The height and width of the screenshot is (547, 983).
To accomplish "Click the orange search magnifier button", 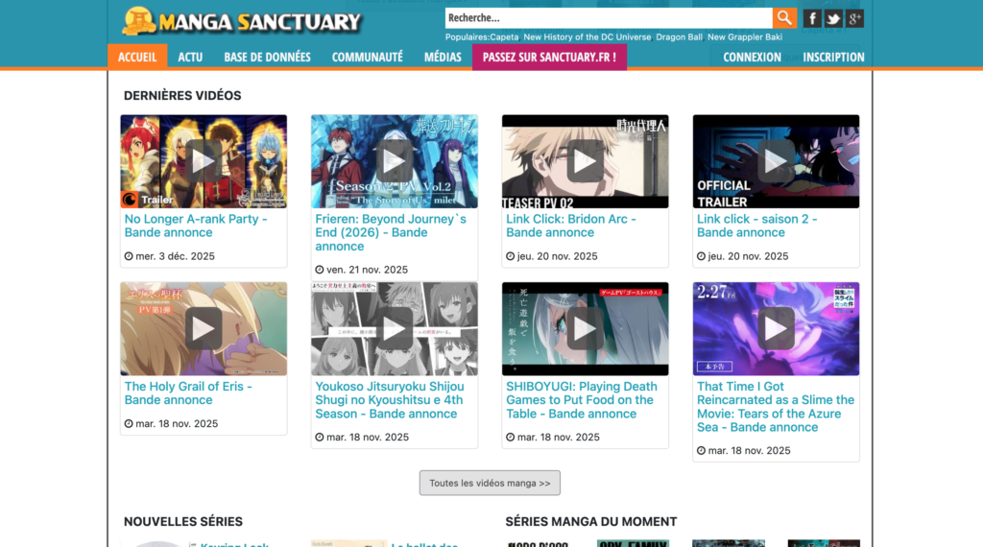I will (x=784, y=18).
